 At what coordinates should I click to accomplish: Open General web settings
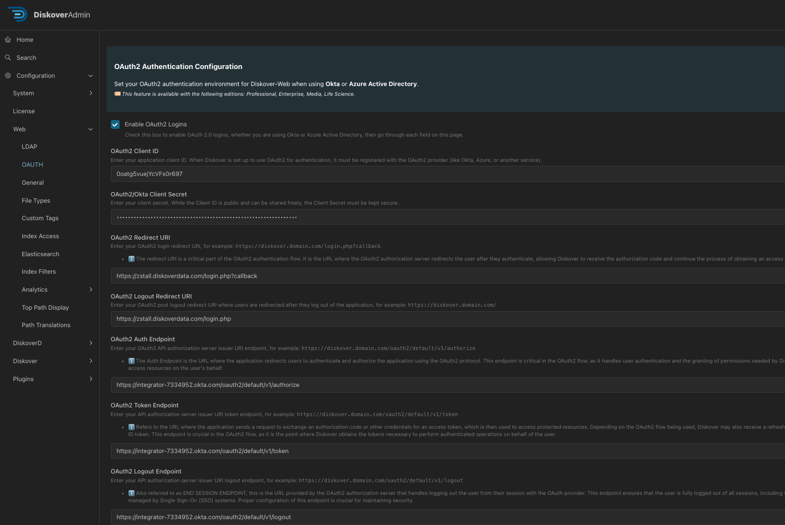click(33, 183)
